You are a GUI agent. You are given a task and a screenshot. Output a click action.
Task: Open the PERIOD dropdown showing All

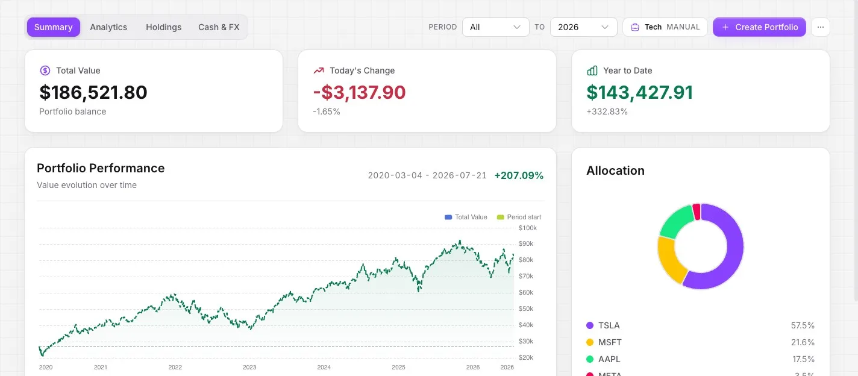tap(495, 27)
